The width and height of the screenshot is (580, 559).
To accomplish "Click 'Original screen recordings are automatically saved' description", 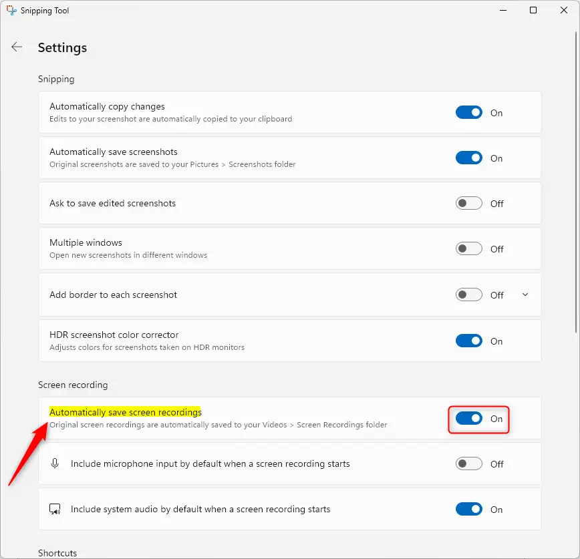I will click(x=219, y=425).
